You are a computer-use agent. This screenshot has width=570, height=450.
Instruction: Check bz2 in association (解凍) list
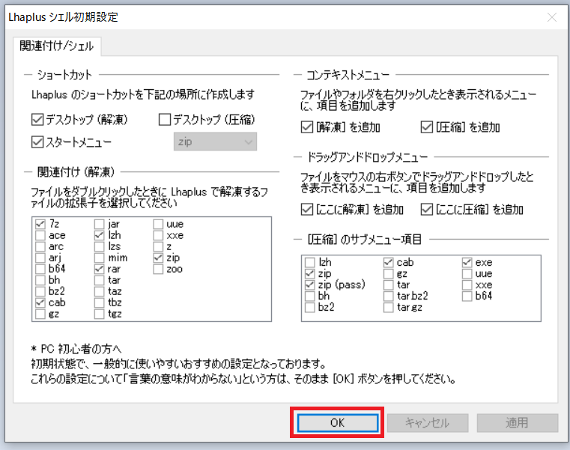click(x=40, y=291)
